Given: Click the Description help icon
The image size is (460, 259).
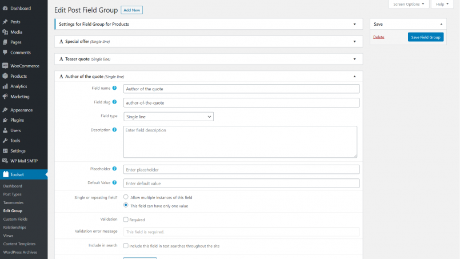Looking at the screenshot, I should pos(114,130).
